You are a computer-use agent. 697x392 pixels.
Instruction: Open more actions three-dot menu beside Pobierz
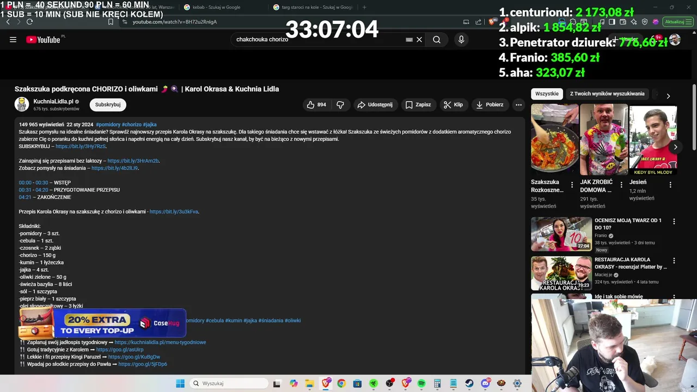pos(518,105)
